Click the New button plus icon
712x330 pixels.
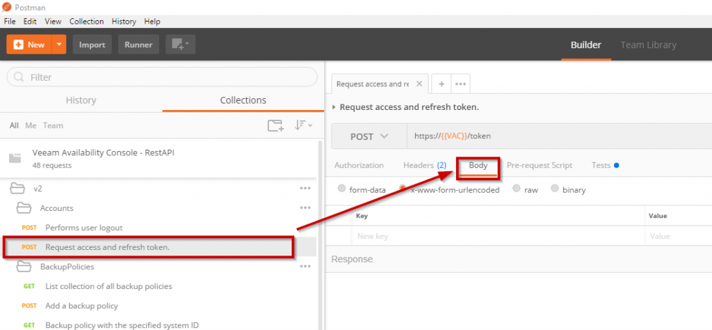tap(19, 45)
